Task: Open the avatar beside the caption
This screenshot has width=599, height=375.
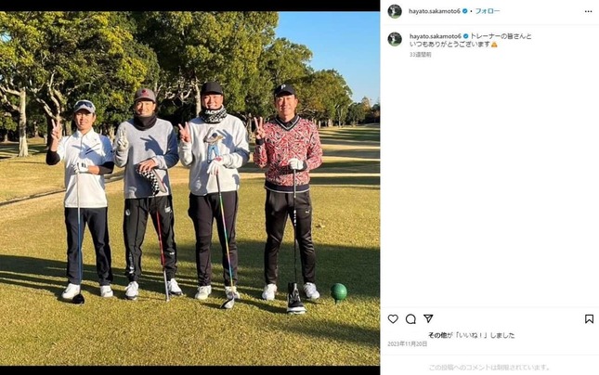Action: pos(395,39)
